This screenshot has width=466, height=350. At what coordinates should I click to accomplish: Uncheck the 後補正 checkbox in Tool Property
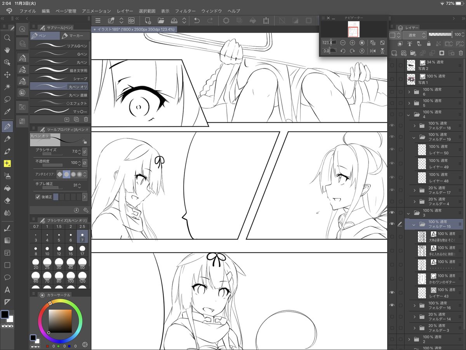[38, 197]
